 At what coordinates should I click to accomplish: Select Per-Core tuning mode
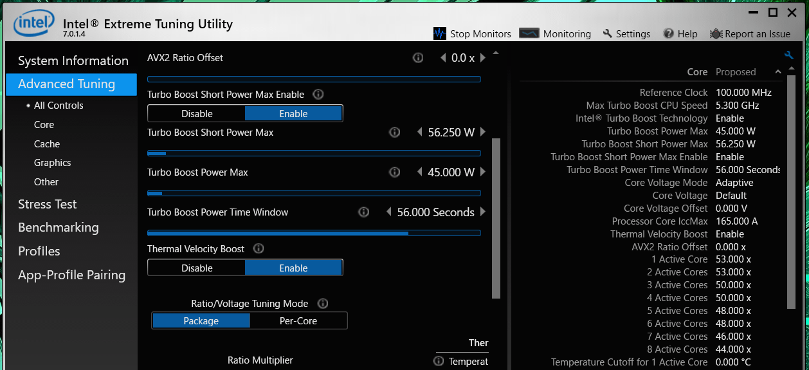click(298, 321)
